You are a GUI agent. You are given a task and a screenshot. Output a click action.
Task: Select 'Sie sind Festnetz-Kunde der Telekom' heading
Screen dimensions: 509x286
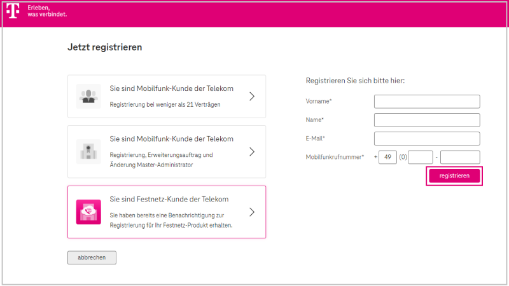(169, 199)
